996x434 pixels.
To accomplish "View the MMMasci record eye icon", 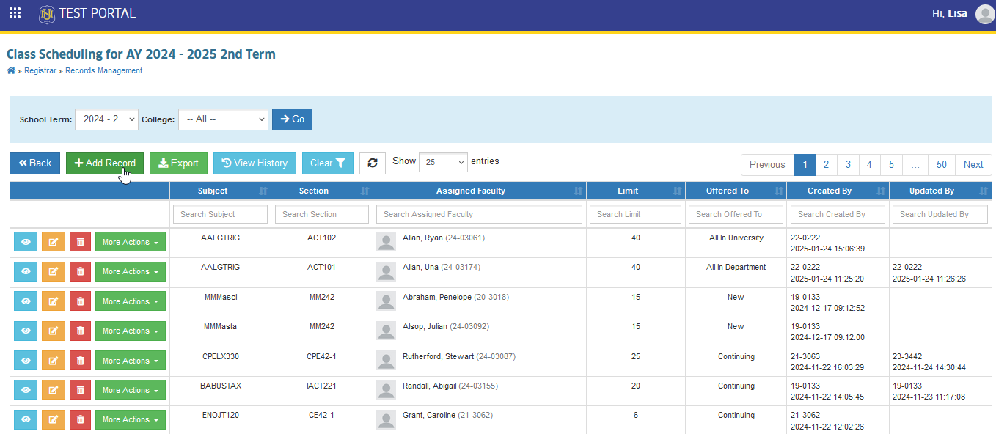I will coord(26,301).
